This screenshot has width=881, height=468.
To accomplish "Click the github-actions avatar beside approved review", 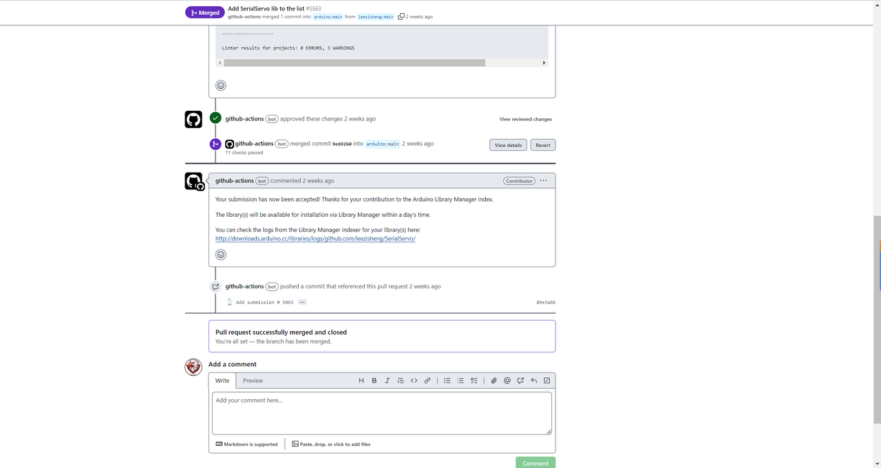I will tap(193, 119).
